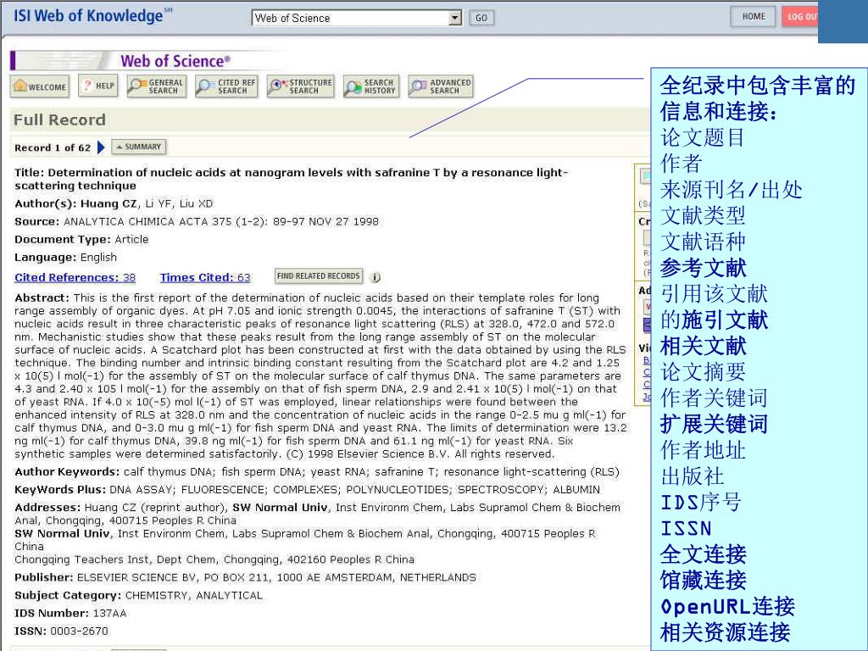The height and width of the screenshot is (651, 868).
Task: Log out using the LOG OUT button
Action: click(x=799, y=17)
